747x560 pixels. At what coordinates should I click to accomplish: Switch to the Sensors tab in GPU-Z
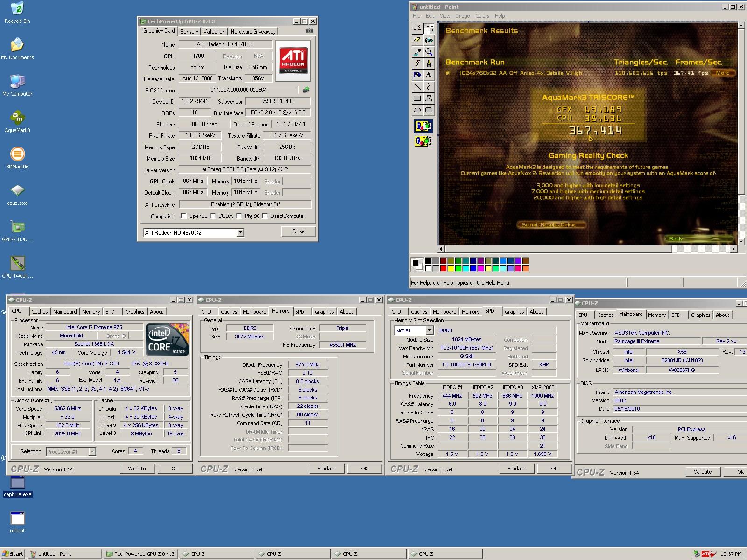coord(189,32)
